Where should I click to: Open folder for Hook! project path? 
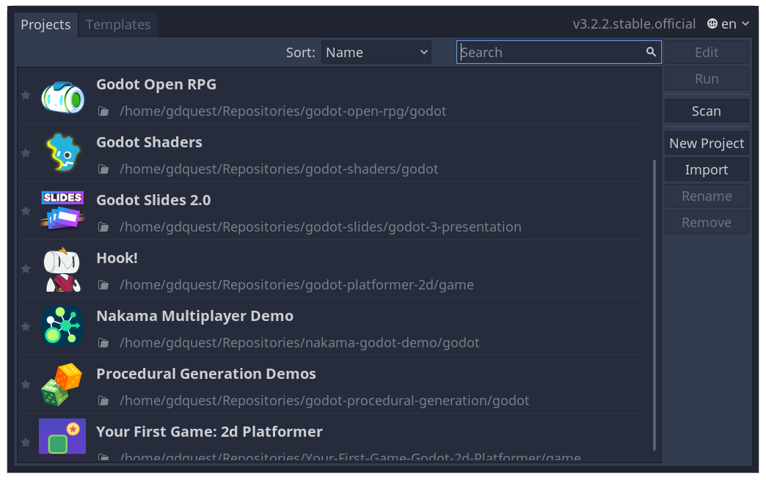tap(103, 285)
